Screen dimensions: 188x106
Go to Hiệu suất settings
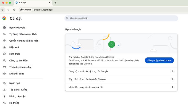pos(14,47)
